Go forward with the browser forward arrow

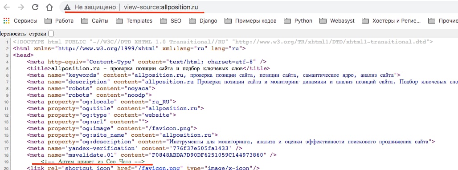(x=21, y=7)
